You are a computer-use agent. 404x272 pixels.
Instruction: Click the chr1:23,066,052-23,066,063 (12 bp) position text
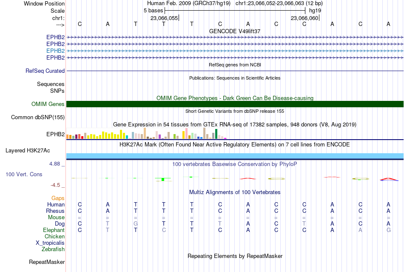click(279, 3)
